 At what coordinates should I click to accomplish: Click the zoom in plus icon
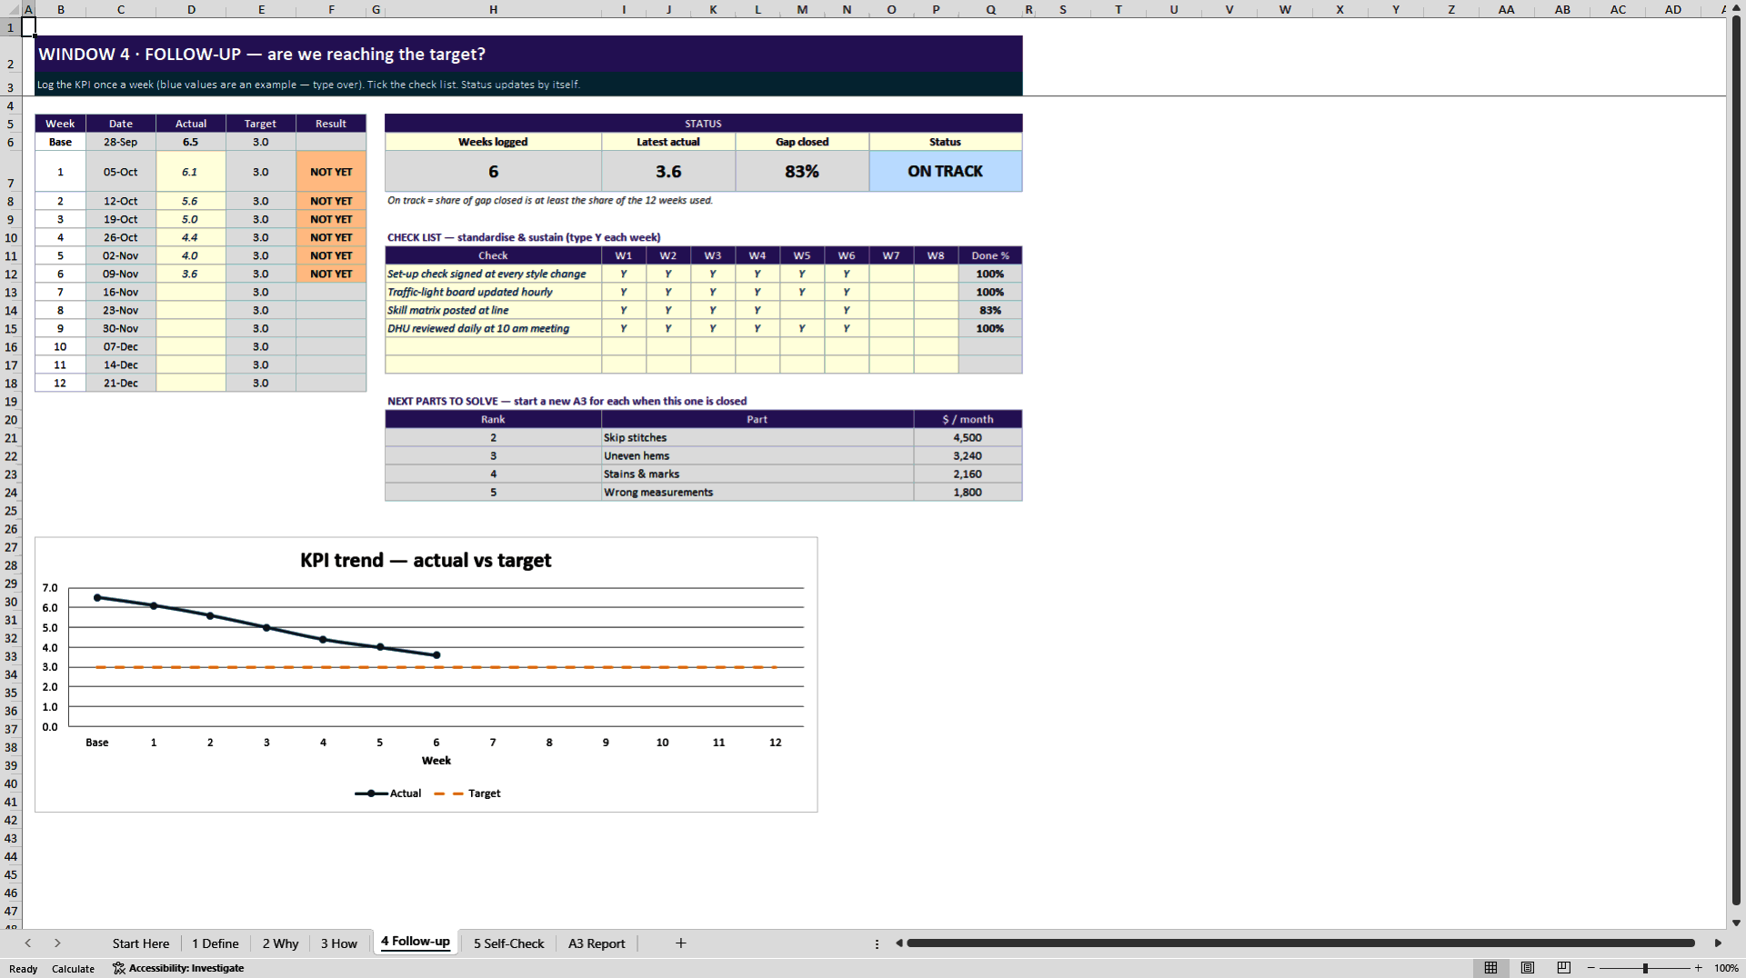tap(1698, 968)
